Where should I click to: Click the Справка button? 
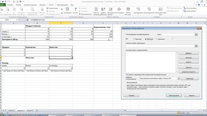pos(131,95)
